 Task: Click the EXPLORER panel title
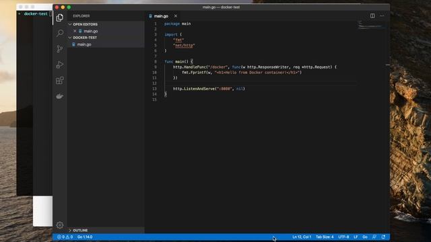(x=81, y=16)
